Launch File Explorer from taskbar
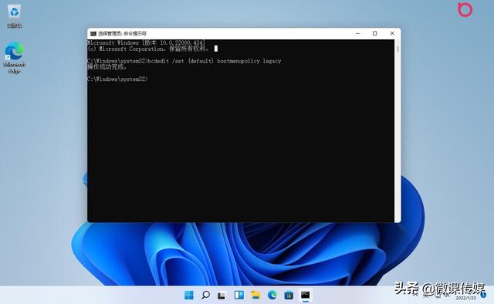This screenshot has width=494, height=304. point(255,296)
